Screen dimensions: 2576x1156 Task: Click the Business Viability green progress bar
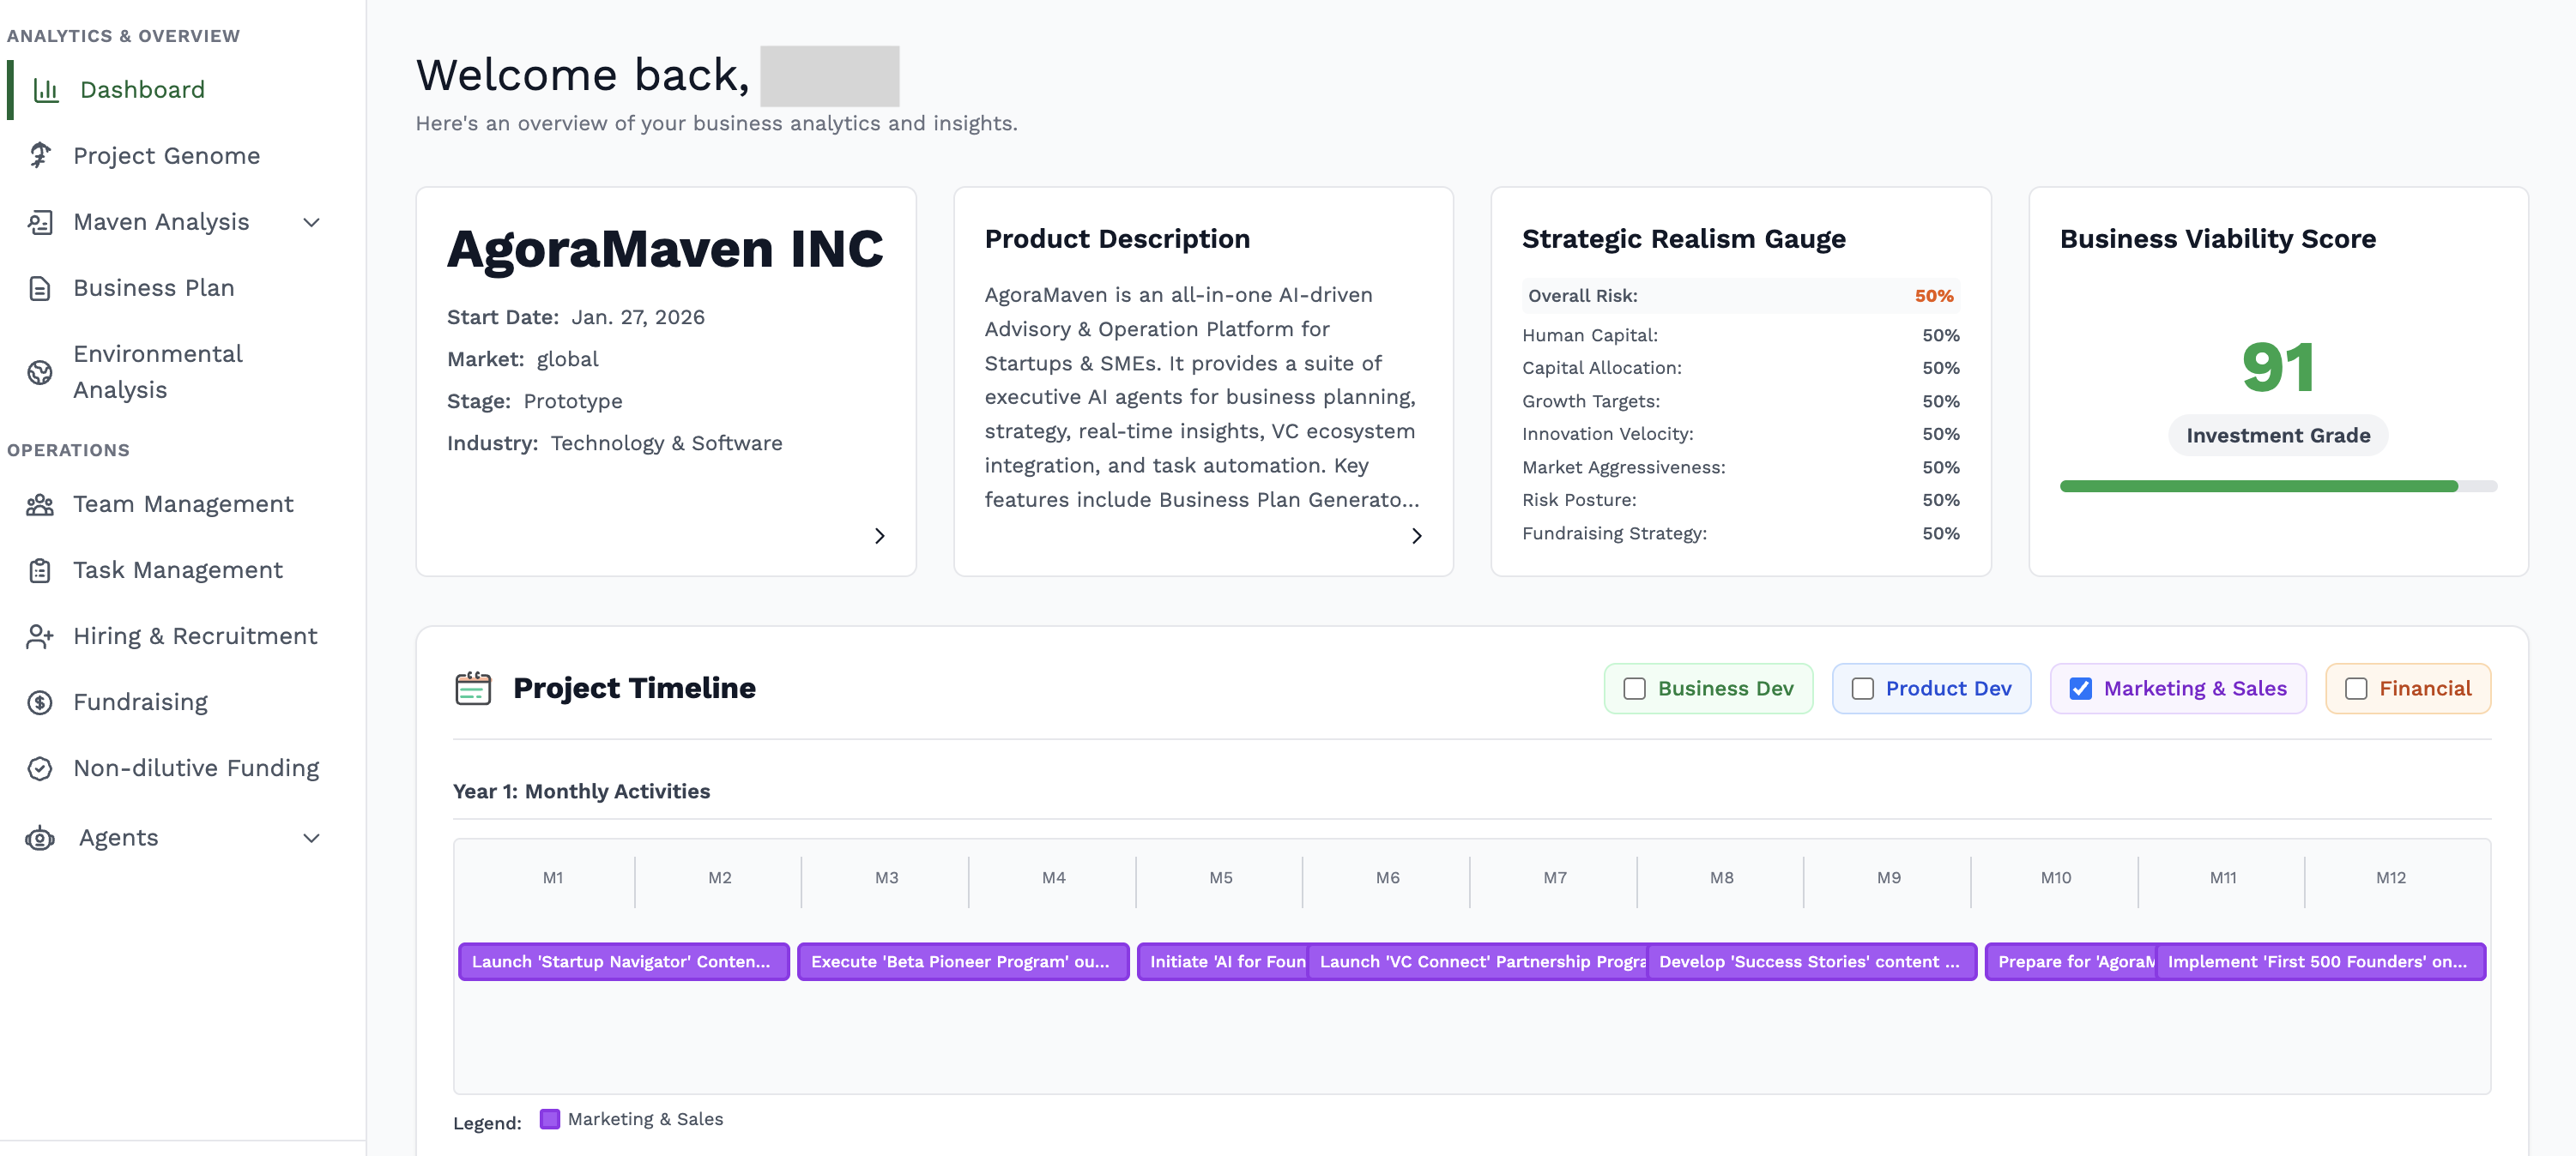(x=2258, y=486)
